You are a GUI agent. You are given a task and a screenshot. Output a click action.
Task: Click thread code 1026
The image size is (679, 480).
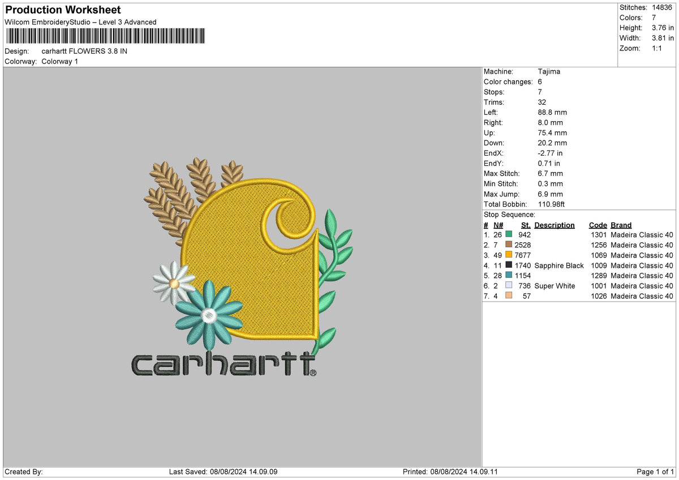click(x=598, y=296)
